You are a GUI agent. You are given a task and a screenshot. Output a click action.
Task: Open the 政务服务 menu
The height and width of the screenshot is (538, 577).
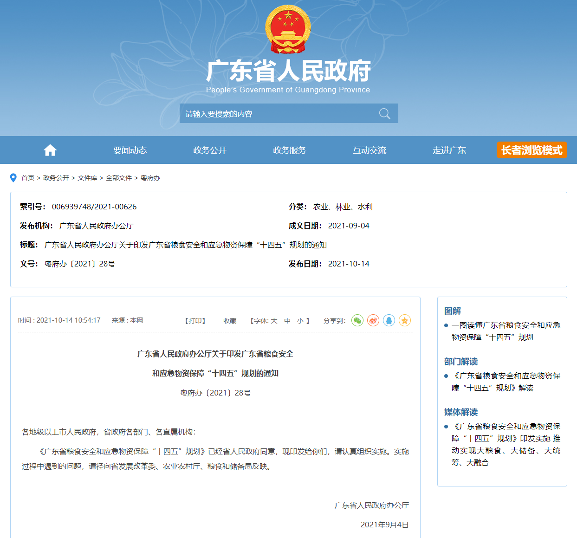pyautogui.click(x=290, y=150)
